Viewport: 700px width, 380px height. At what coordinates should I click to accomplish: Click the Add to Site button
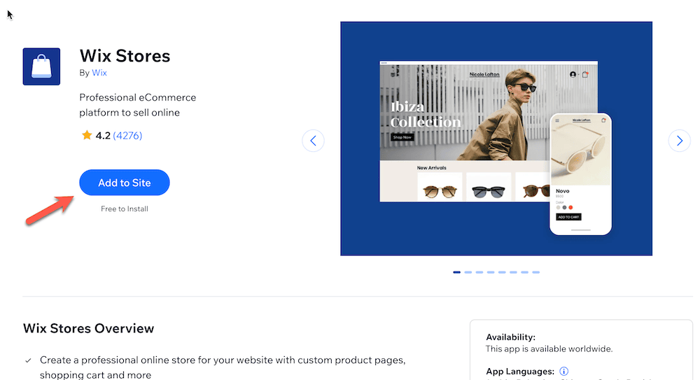(x=125, y=183)
